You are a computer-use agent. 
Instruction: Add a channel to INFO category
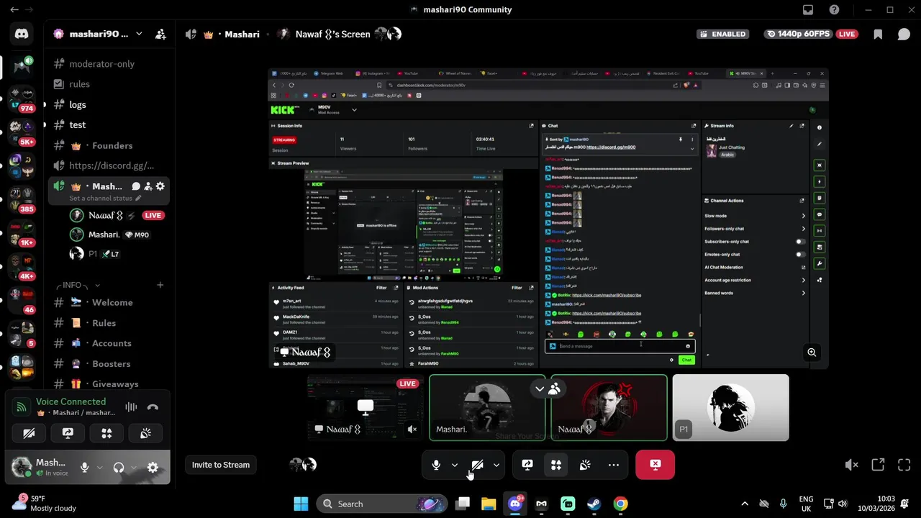[160, 286]
